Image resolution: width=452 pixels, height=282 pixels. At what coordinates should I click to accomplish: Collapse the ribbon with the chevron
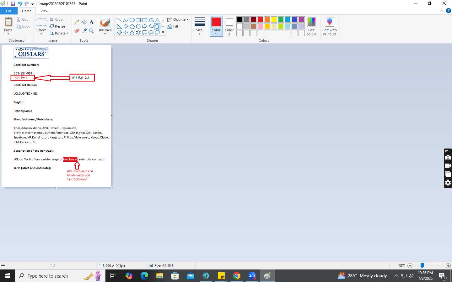tap(442, 11)
